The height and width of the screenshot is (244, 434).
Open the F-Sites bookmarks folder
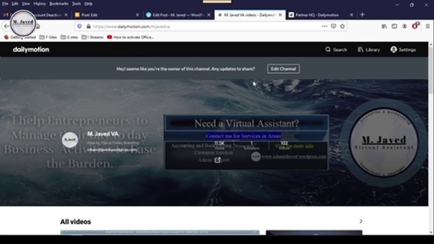point(48,37)
